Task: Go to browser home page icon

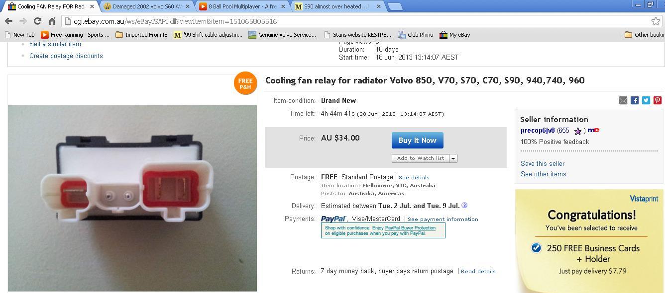Action: [x=52, y=21]
